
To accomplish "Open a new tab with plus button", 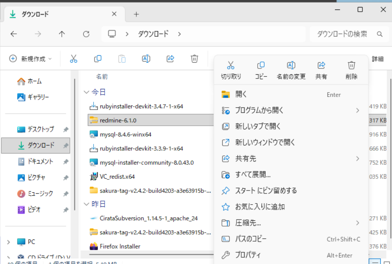I will [136, 14].
